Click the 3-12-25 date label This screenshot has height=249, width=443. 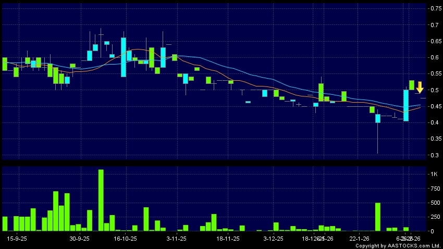pyautogui.click(x=273, y=239)
